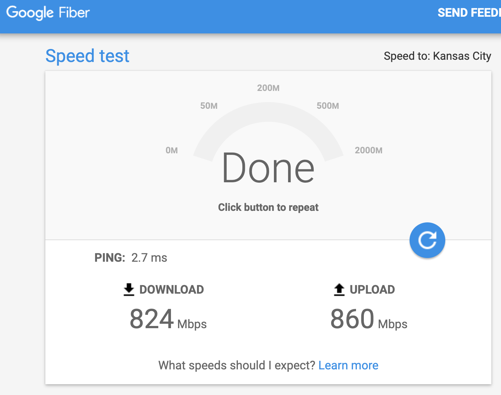The width and height of the screenshot is (501, 395).
Task: Click the blue repeat test button
Action: [x=427, y=240]
